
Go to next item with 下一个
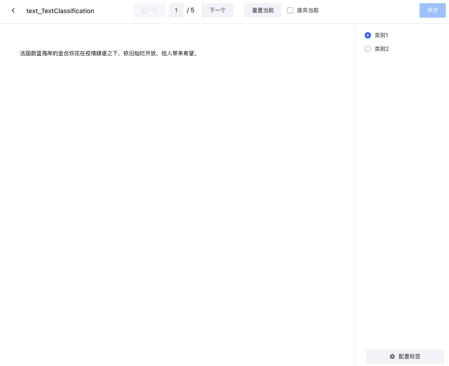pyautogui.click(x=217, y=10)
